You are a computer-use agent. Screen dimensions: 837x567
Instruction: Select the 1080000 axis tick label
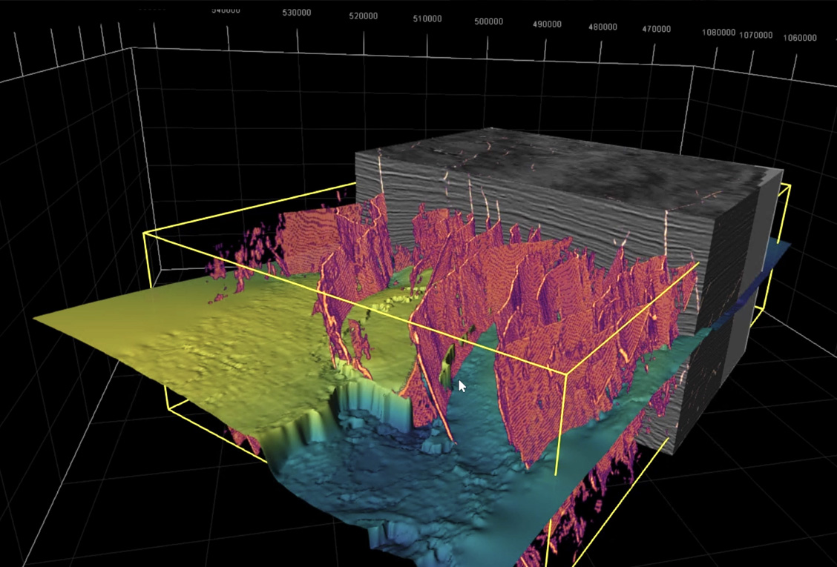(718, 33)
